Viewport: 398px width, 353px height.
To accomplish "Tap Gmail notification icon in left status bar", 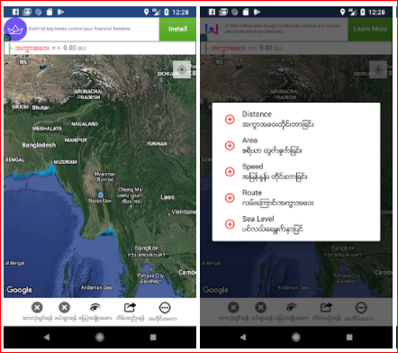I will pos(27,12).
